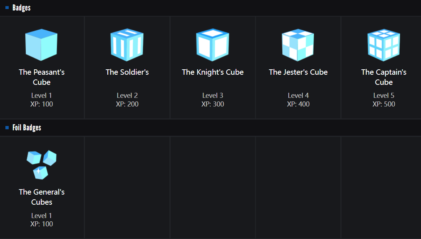The image size is (421, 239).
Task: Open "The Knight's Cube" title text
Action: (212, 72)
